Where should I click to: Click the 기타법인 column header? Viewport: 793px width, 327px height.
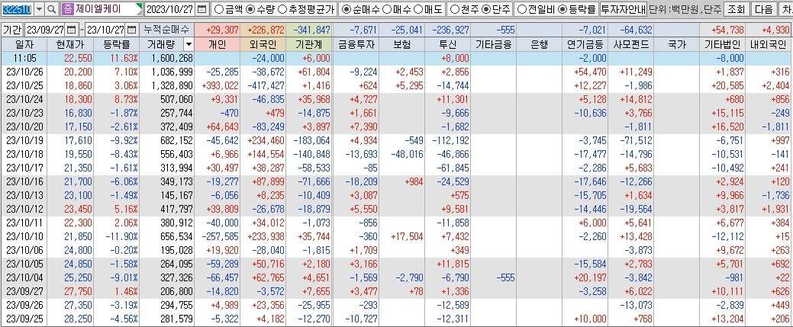click(723, 44)
